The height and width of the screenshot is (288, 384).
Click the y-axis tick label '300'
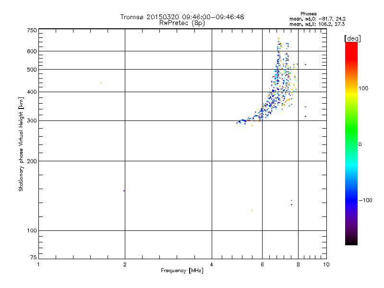(32, 121)
